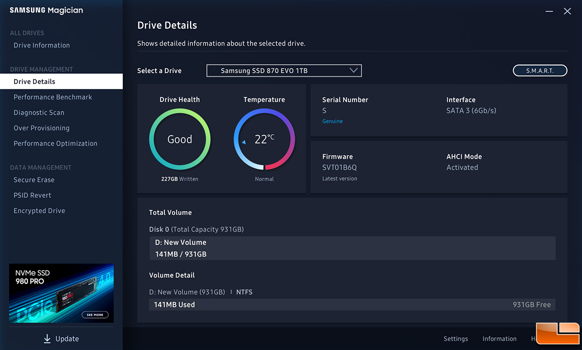Click the S.M.A.R.T. button

[540, 71]
